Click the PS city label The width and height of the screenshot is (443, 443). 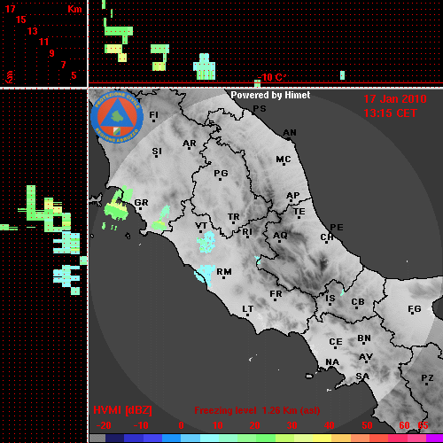pos(260,109)
